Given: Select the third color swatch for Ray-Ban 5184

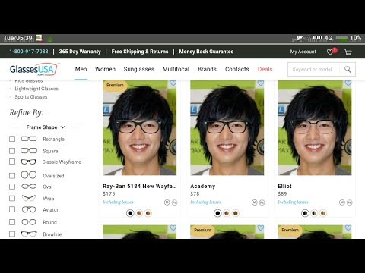Looking at the screenshot, I should tap(148, 213).
